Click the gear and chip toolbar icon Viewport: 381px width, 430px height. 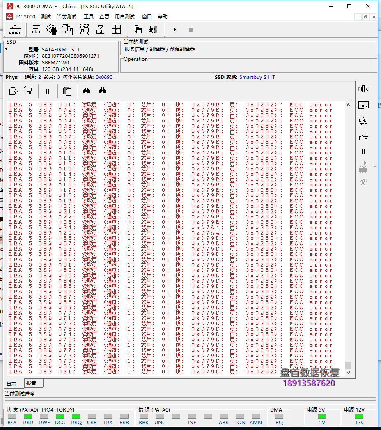52,30
